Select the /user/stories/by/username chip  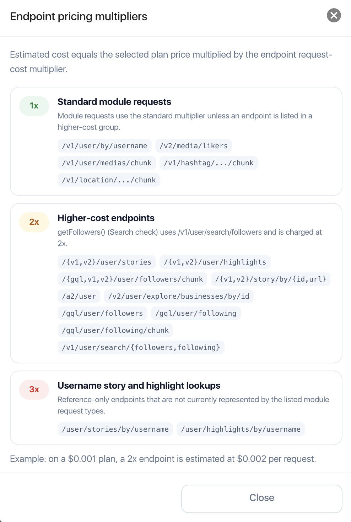tap(115, 429)
